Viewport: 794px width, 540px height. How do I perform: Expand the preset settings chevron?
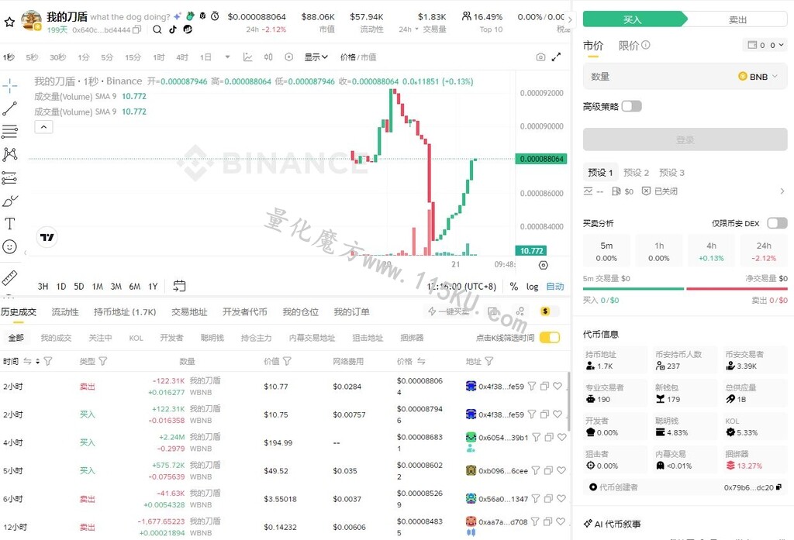782,191
